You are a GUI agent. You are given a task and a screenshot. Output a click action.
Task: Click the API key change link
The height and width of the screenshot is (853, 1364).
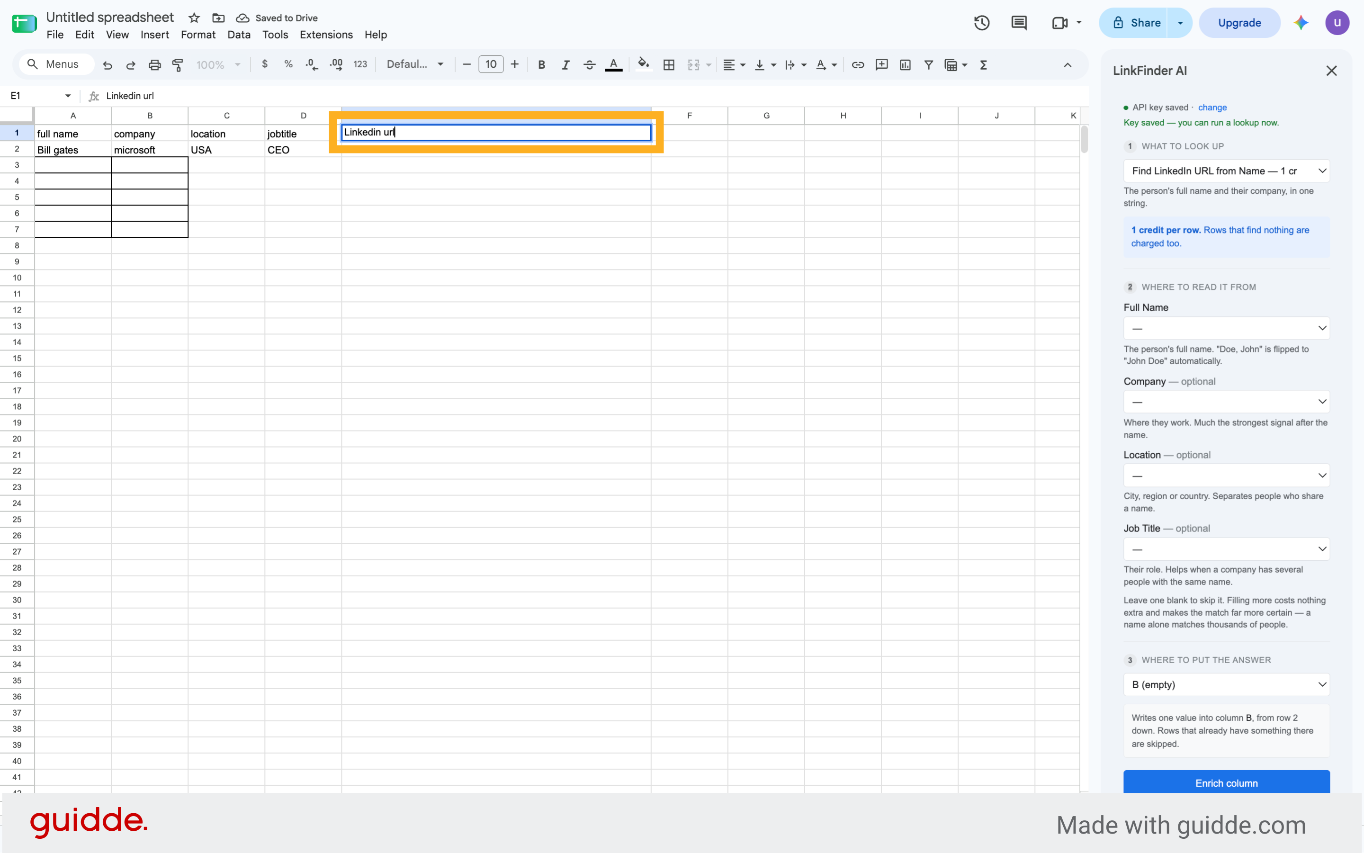coord(1212,107)
